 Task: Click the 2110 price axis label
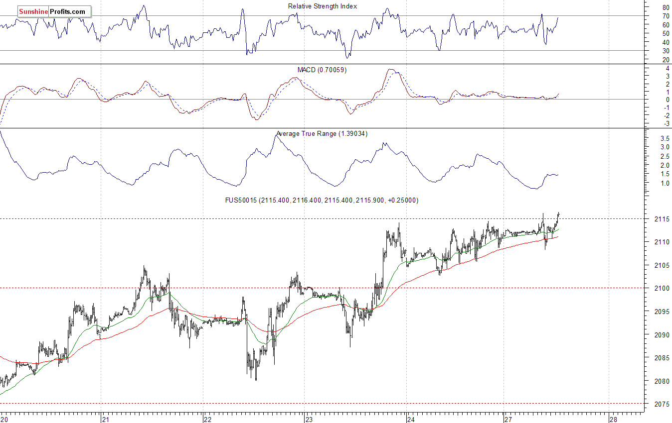(x=662, y=242)
